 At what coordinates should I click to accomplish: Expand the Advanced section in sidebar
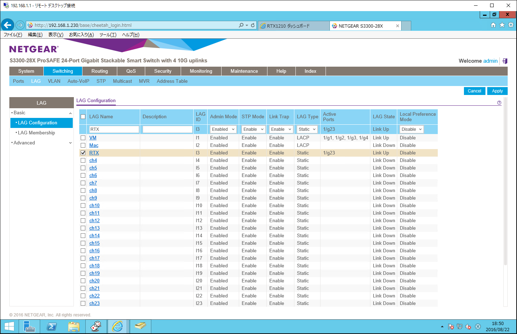pyautogui.click(x=70, y=143)
